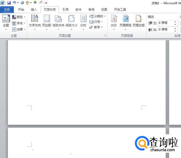
Task: Click the right indent icon beside 右
Action: [150, 30]
